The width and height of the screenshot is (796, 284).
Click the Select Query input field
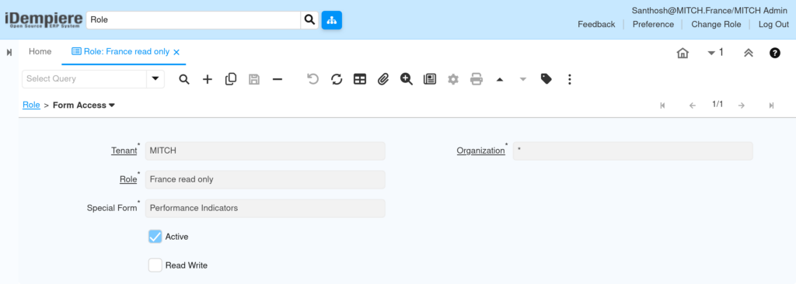pyautogui.click(x=84, y=79)
